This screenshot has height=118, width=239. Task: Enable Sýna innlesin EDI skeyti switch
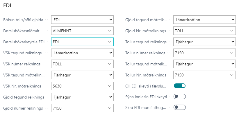pyautogui.click(x=179, y=96)
